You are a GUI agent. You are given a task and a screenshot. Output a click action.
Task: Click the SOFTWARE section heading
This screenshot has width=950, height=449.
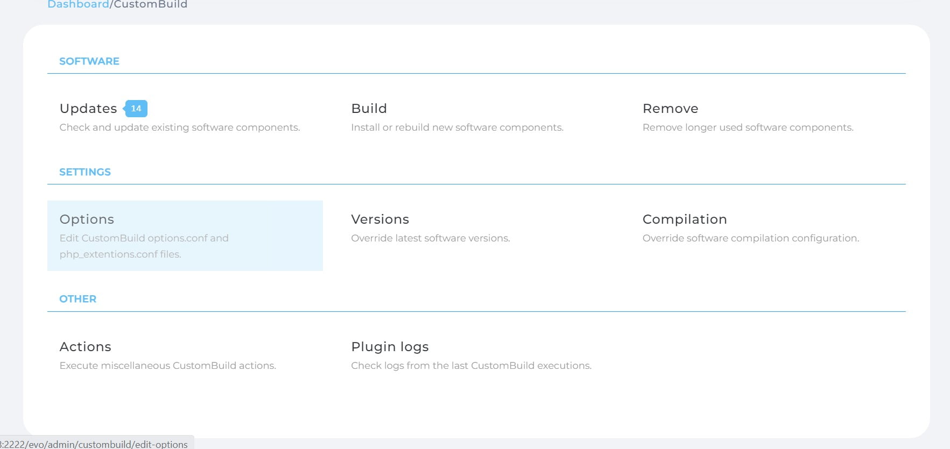coord(89,61)
